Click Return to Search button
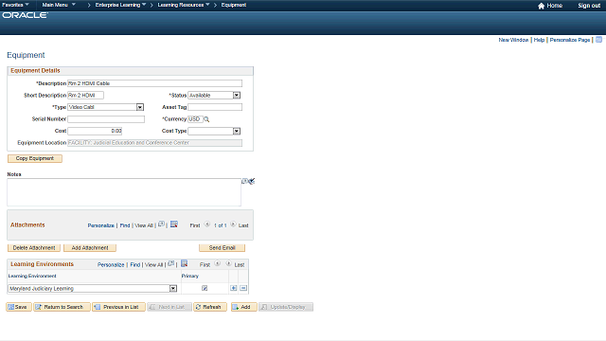The height and width of the screenshot is (341, 606). coord(62,307)
